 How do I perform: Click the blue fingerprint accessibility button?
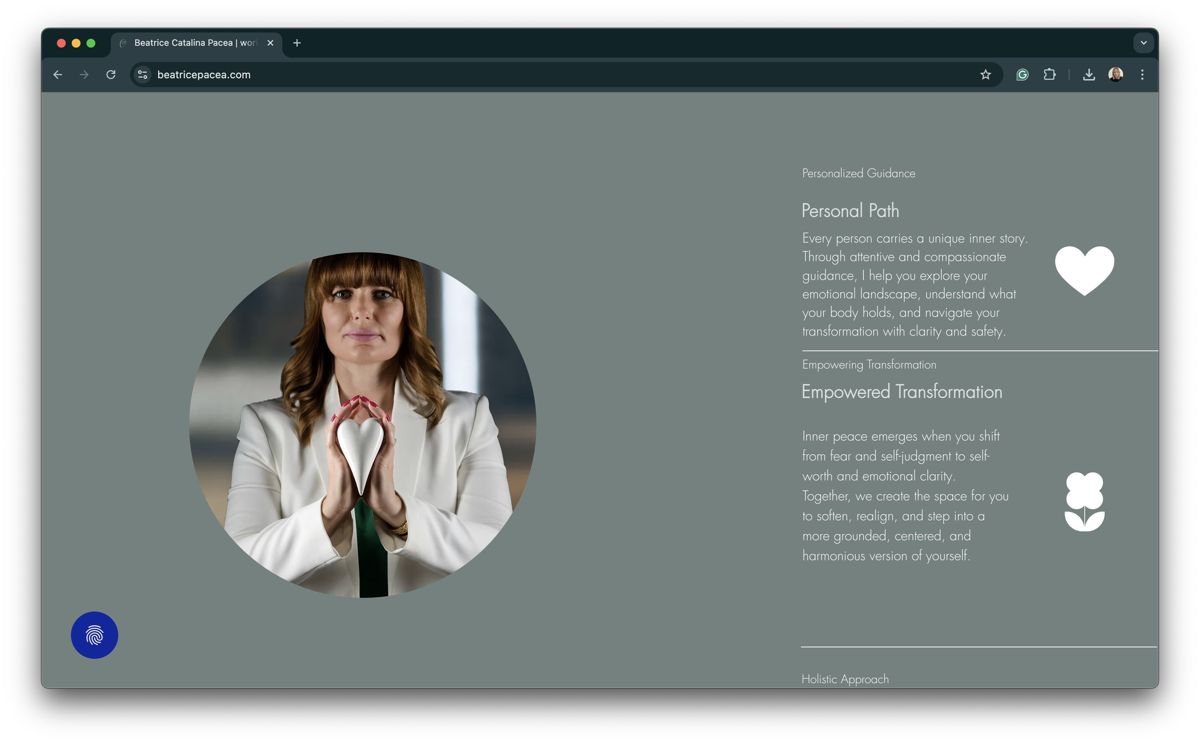point(94,635)
